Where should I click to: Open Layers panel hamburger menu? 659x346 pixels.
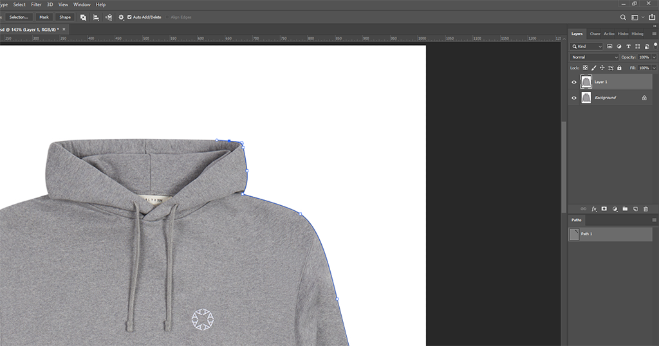pyautogui.click(x=654, y=33)
